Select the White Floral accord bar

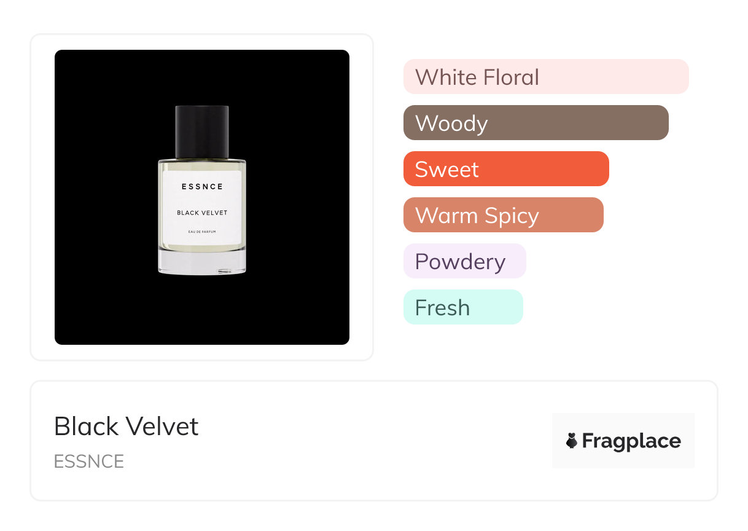[545, 77]
